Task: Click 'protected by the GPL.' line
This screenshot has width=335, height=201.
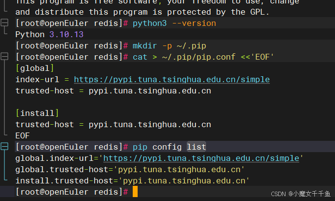Action: click(x=142, y=12)
